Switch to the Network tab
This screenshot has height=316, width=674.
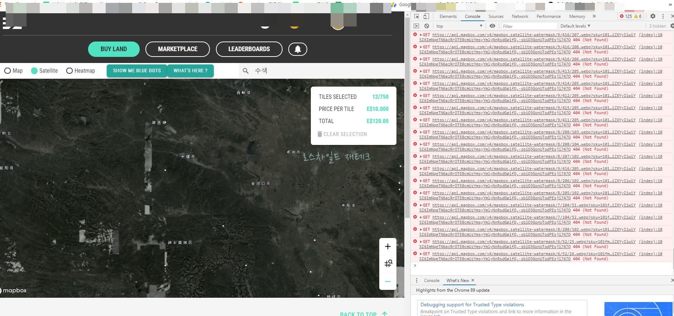(520, 16)
